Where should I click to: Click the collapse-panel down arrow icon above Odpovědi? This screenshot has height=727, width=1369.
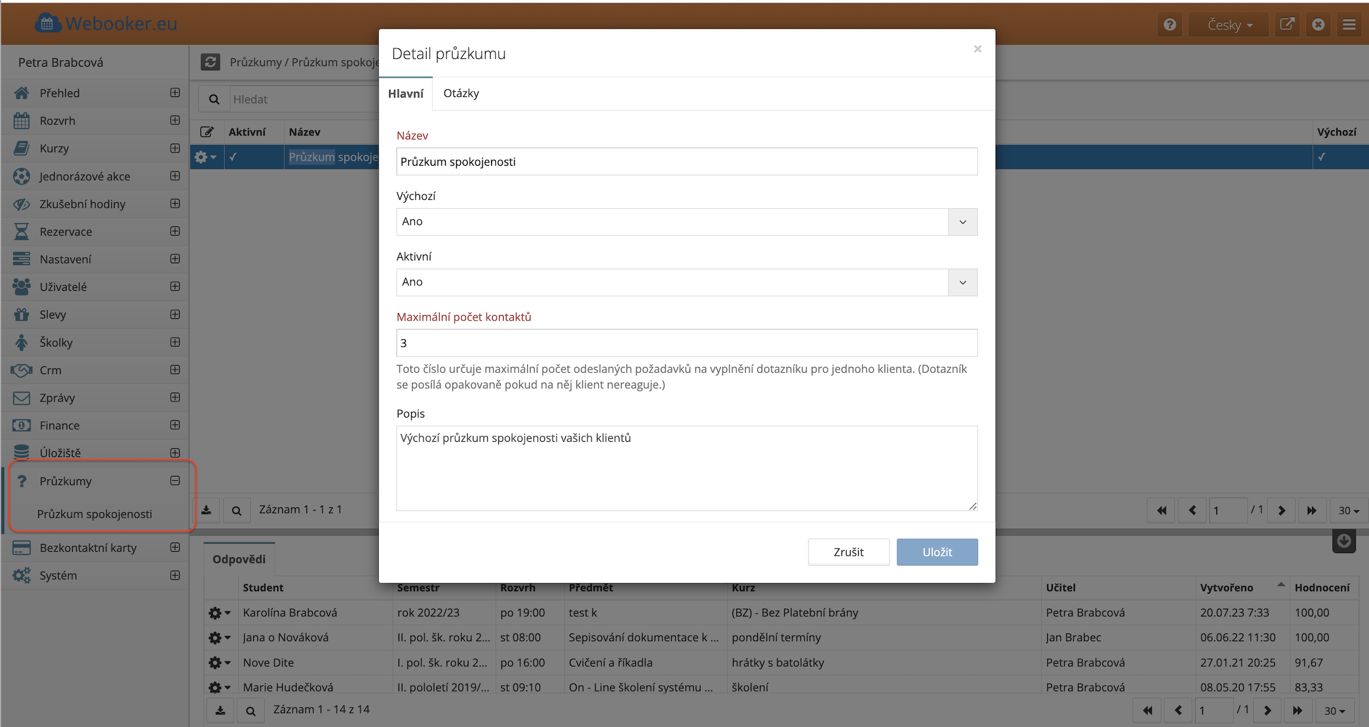click(1344, 541)
